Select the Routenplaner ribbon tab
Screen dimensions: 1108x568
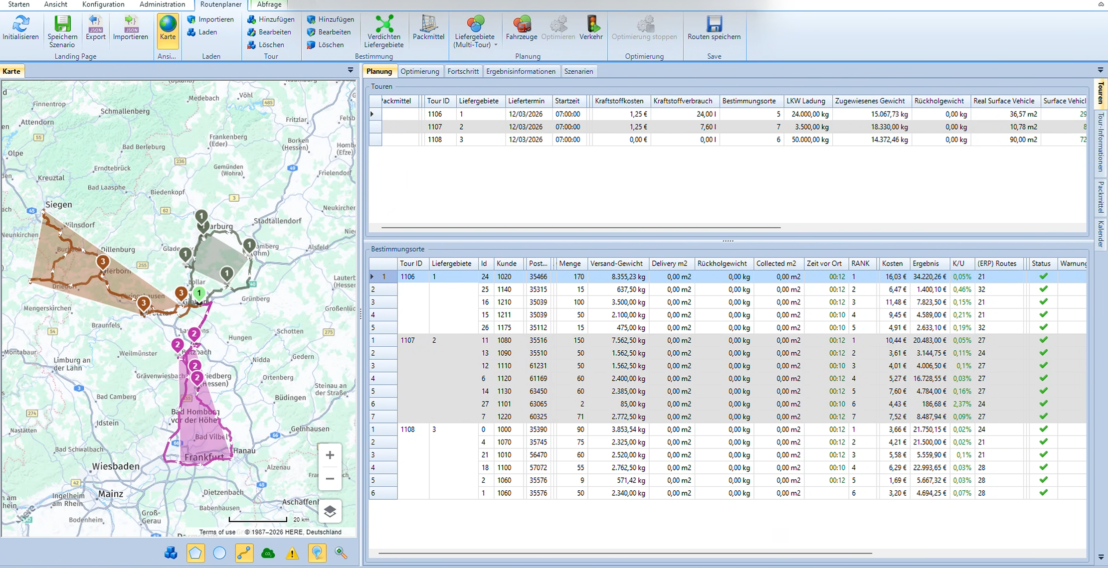(x=221, y=4)
